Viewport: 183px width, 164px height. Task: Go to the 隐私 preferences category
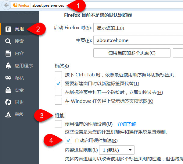click(20, 78)
